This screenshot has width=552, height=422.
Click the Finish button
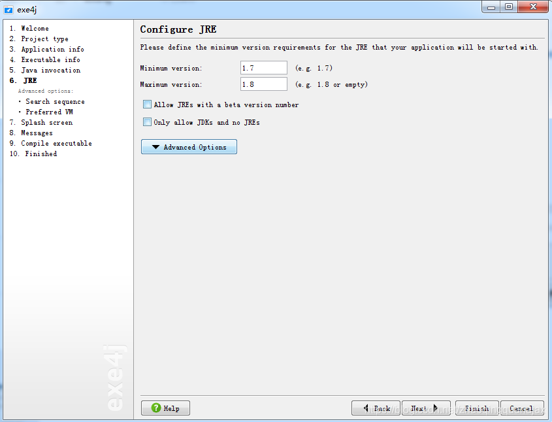[477, 408]
